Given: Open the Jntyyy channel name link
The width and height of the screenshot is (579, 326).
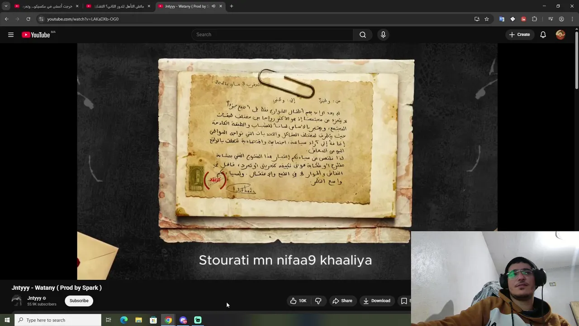Looking at the screenshot, I should [34, 298].
